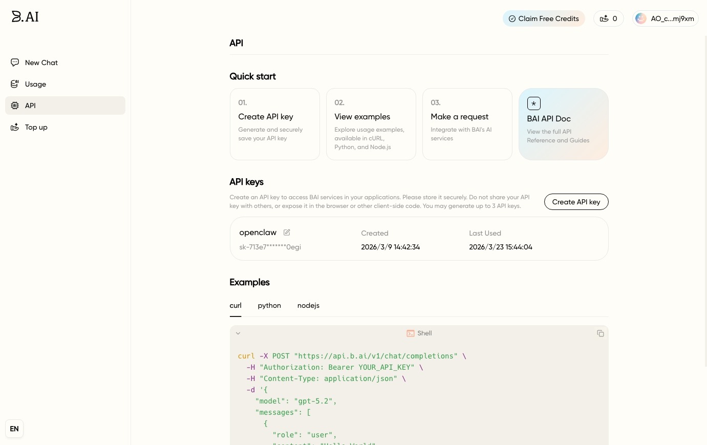Click the B.AI logo
This screenshot has height=445, width=707.
tap(25, 16)
